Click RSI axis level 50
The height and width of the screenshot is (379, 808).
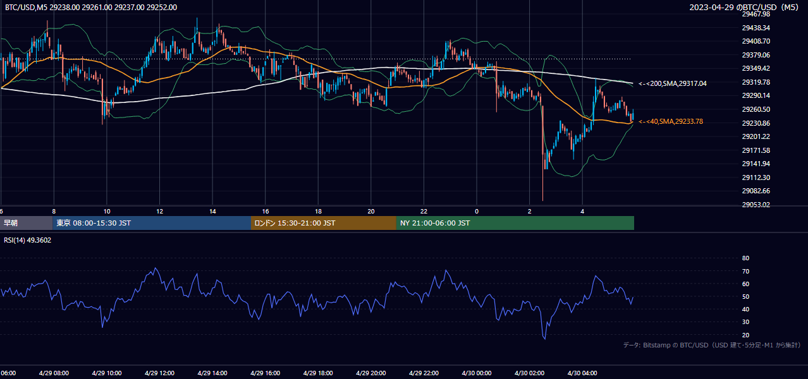coord(745,296)
